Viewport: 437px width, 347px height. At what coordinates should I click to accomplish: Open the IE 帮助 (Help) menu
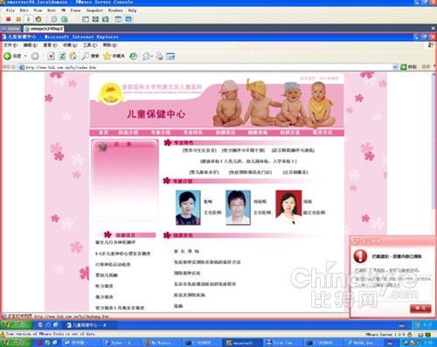(110, 45)
